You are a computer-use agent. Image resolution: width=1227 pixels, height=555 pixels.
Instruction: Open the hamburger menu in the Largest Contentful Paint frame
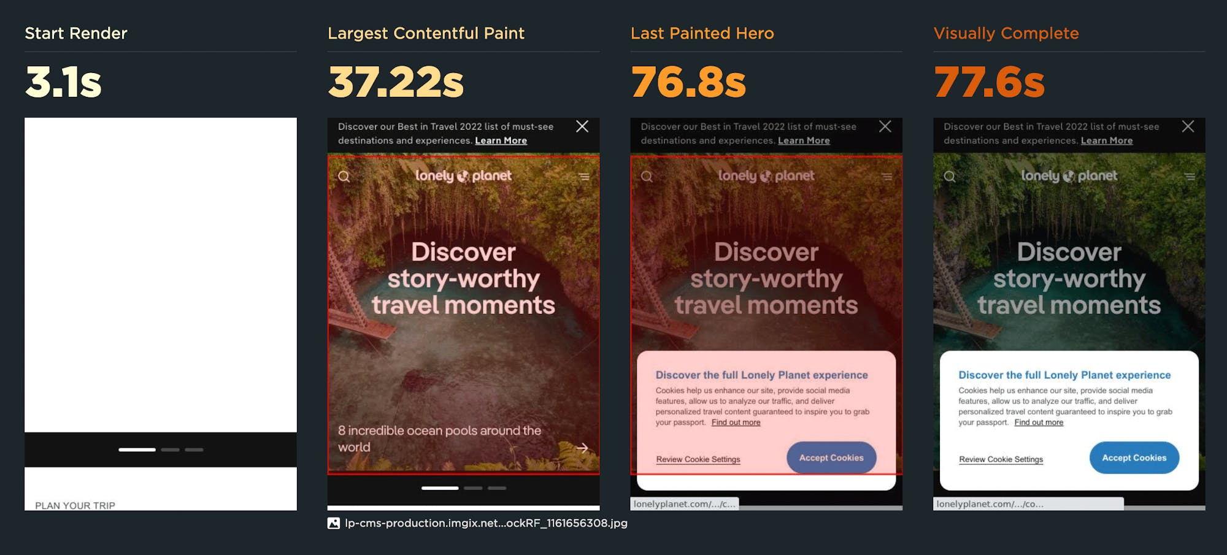[584, 177]
